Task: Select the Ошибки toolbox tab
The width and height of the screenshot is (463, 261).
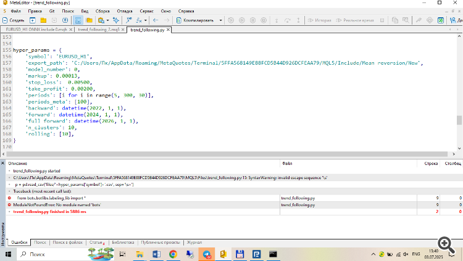Action: [19, 243]
